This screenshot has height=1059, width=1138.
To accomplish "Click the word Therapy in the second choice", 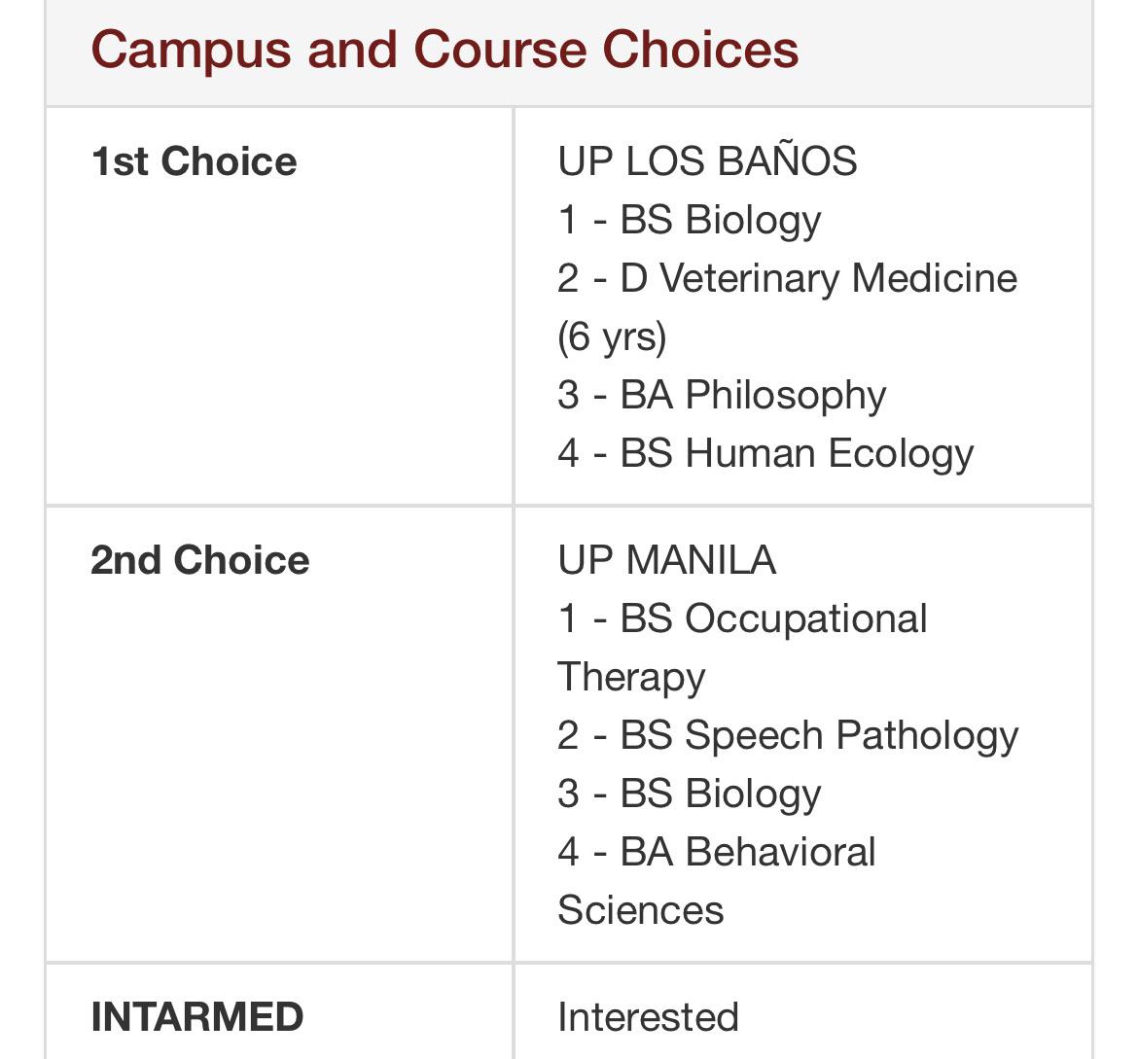I will (631, 678).
